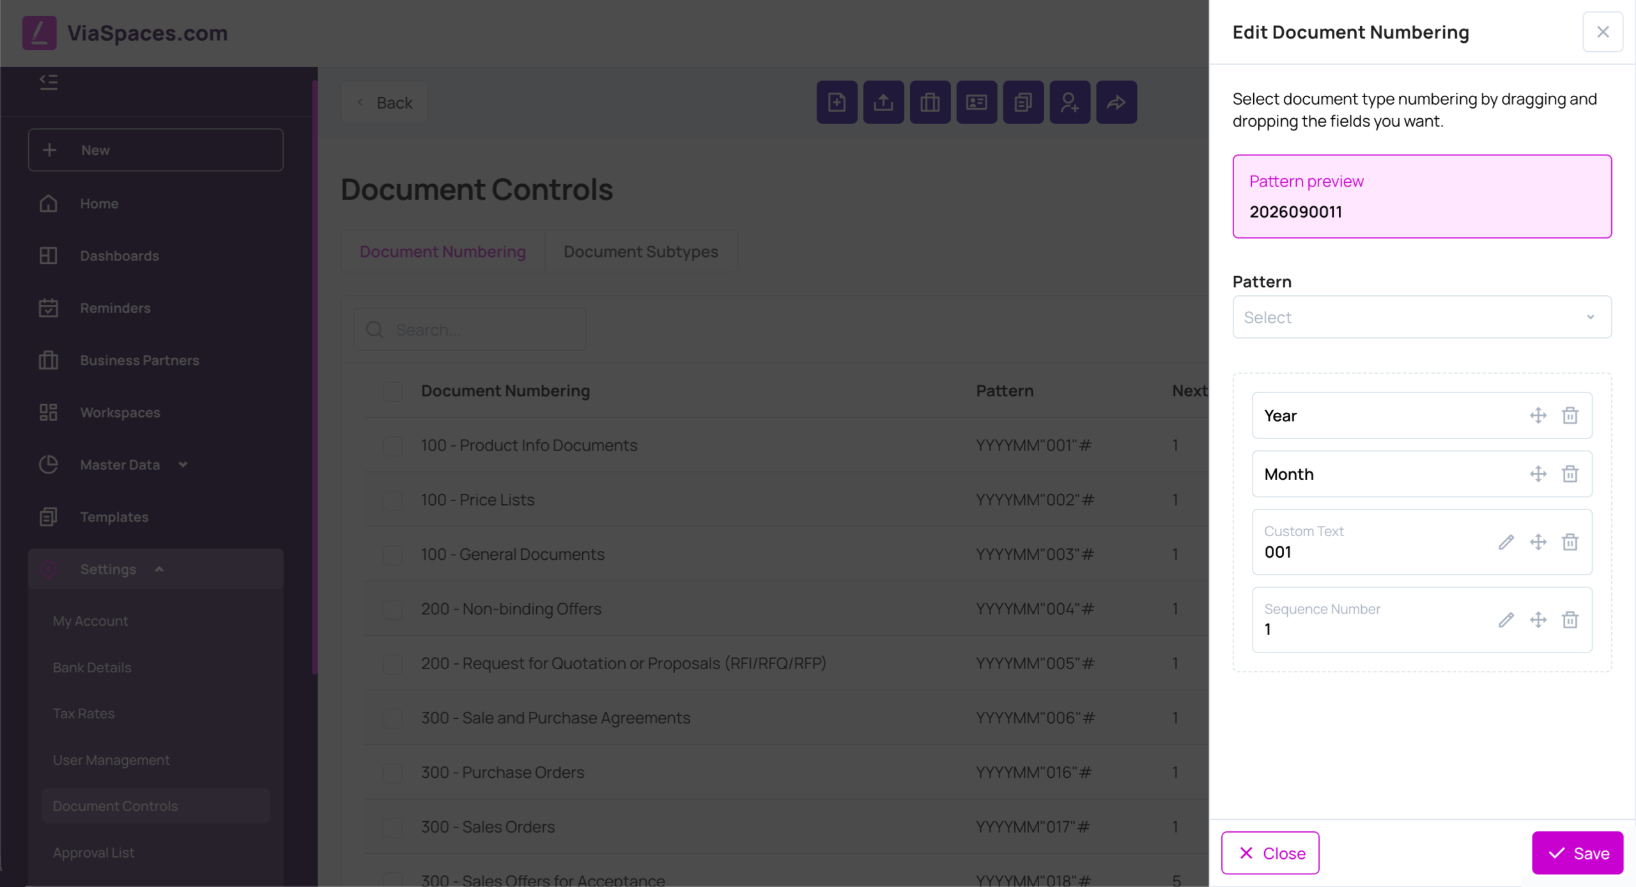Screen dimensions: 1636x887
Task: Click the Search input field
Action: point(470,330)
